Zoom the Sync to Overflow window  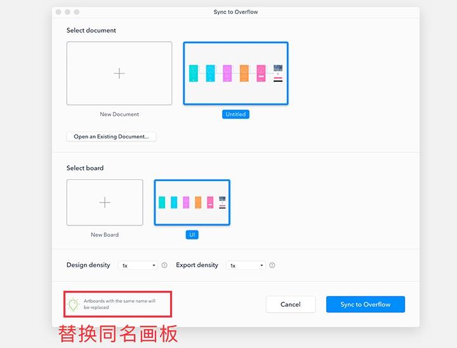(x=76, y=12)
